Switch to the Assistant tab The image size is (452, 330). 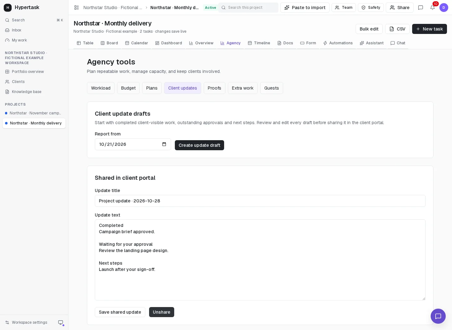372,43
